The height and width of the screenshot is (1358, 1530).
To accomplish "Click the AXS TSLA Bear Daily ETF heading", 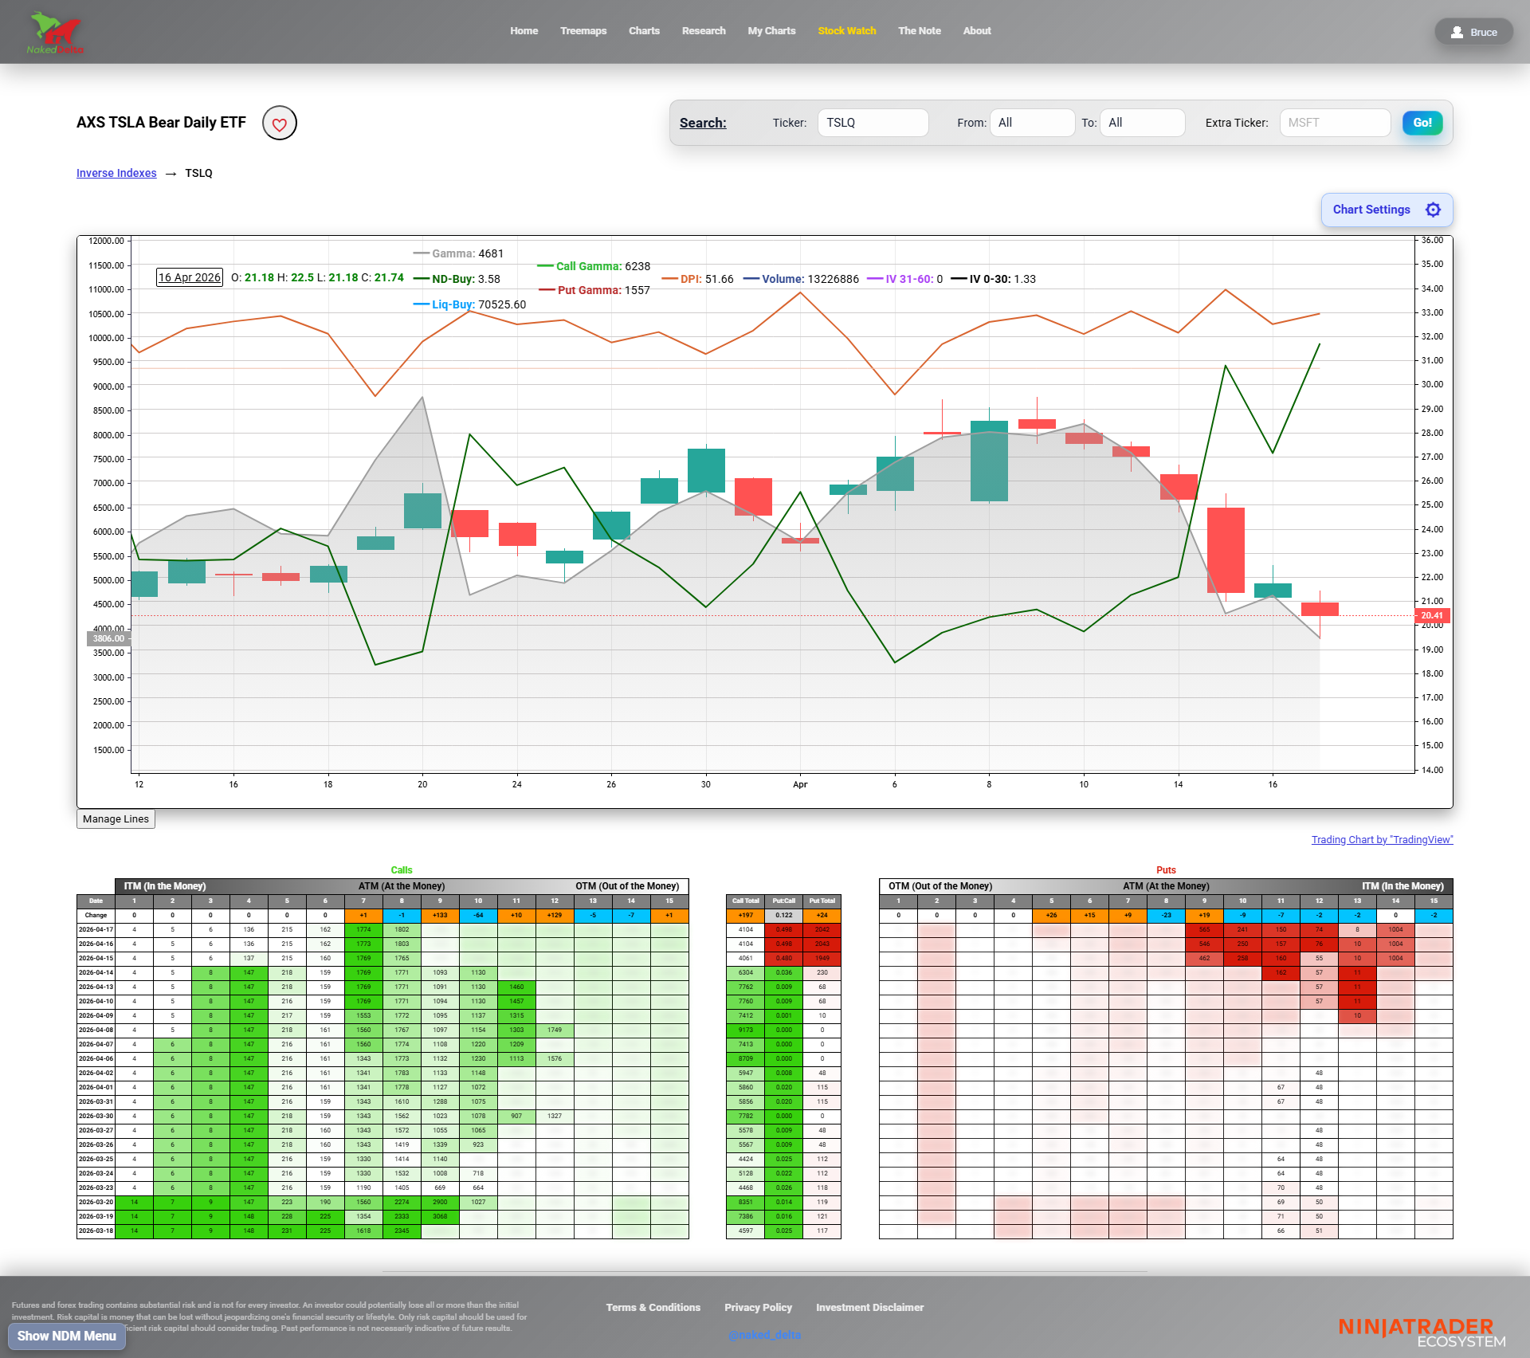I will pyautogui.click(x=161, y=123).
